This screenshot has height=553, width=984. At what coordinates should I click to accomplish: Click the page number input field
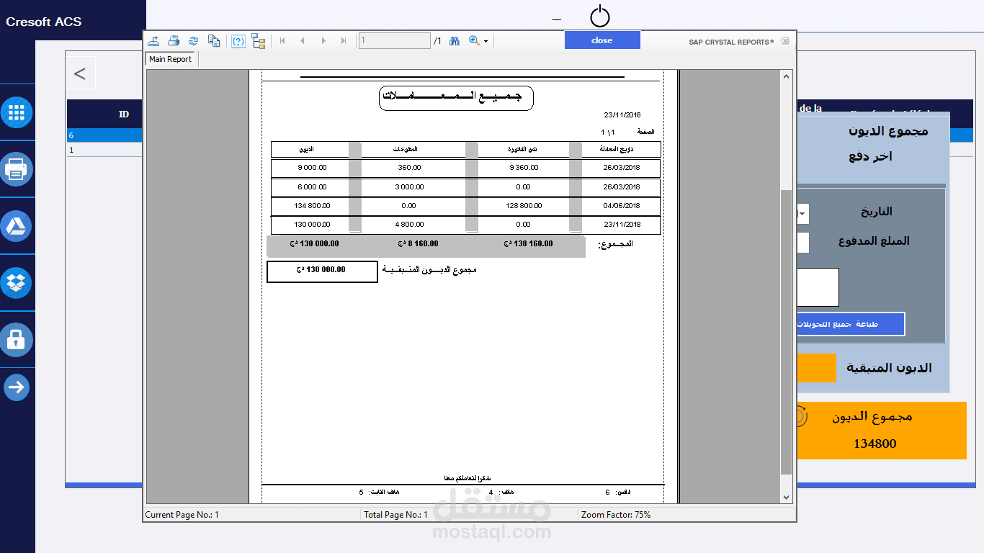pyautogui.click(x=394, y=41)
